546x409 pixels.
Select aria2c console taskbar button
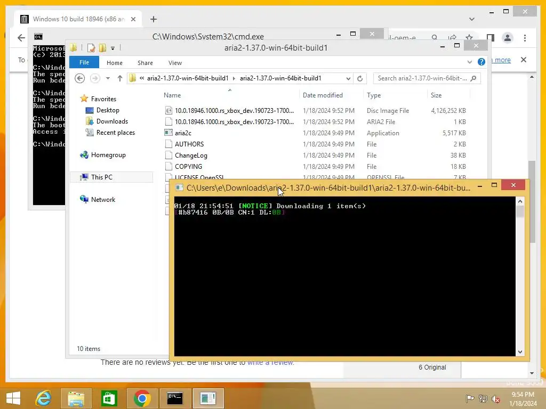(x=208, y=398)
